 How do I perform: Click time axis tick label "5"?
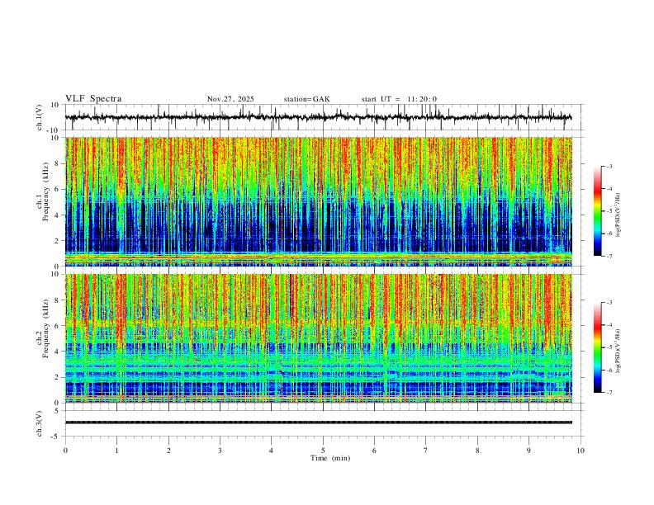[x=323, y=451]
